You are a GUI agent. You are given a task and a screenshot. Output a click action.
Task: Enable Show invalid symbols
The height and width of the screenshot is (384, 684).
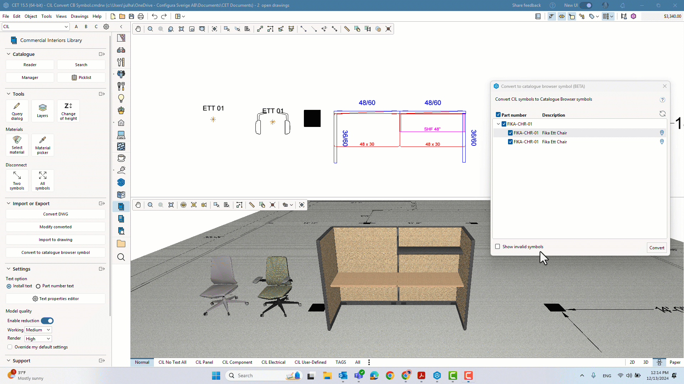pyautogui.click(x=498, y=246)
